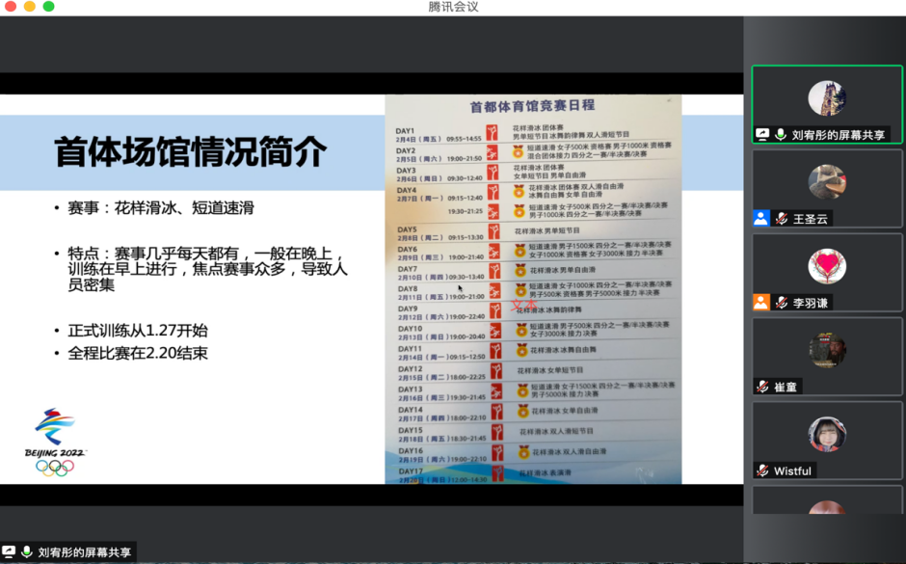The image size is (906, 564).
Task: Click the active microphone icon on 刘宥彤's tile
Action: click(781, 135)
